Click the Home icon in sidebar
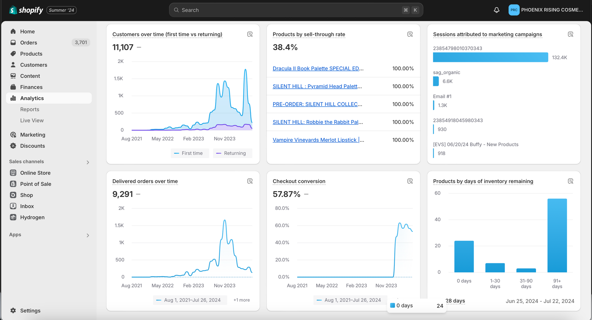Viewport: 592px width, 320px height. click(13, 31)
